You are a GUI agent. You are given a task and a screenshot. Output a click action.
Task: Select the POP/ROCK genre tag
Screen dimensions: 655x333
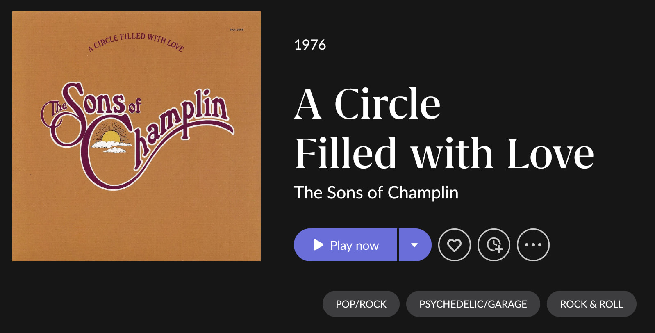[x=361, y=304]
